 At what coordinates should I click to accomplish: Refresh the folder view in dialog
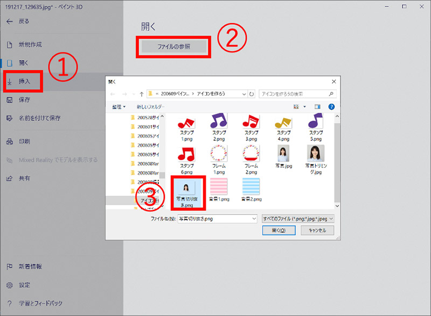[252, 94]
